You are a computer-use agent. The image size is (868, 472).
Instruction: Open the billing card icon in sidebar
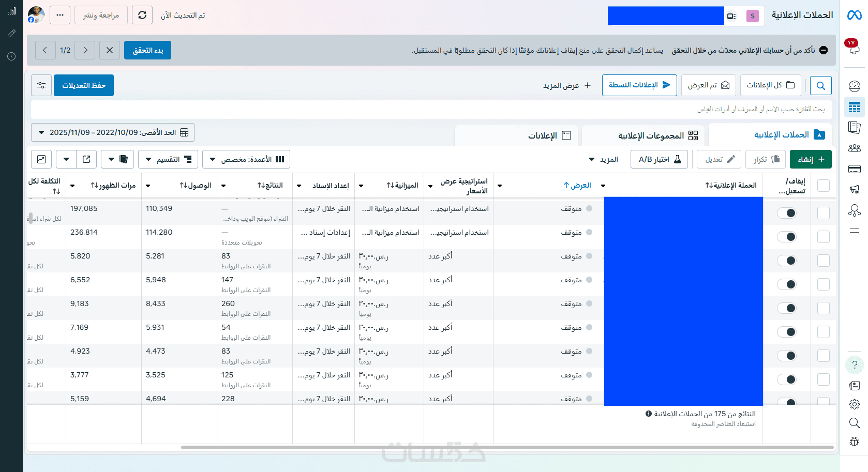coord(855,169)
